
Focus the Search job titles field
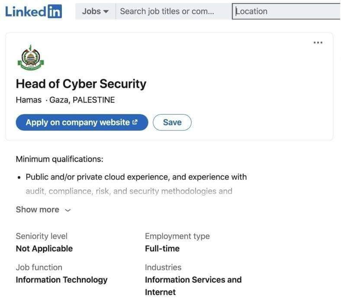pyautogui.click(x=174, y=11)
